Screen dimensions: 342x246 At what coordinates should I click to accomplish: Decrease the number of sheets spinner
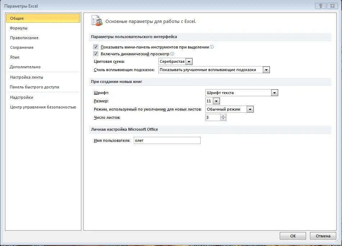(x=223, y=119)
